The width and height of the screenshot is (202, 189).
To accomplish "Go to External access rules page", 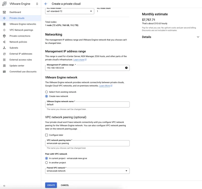I will click(20, 60).
